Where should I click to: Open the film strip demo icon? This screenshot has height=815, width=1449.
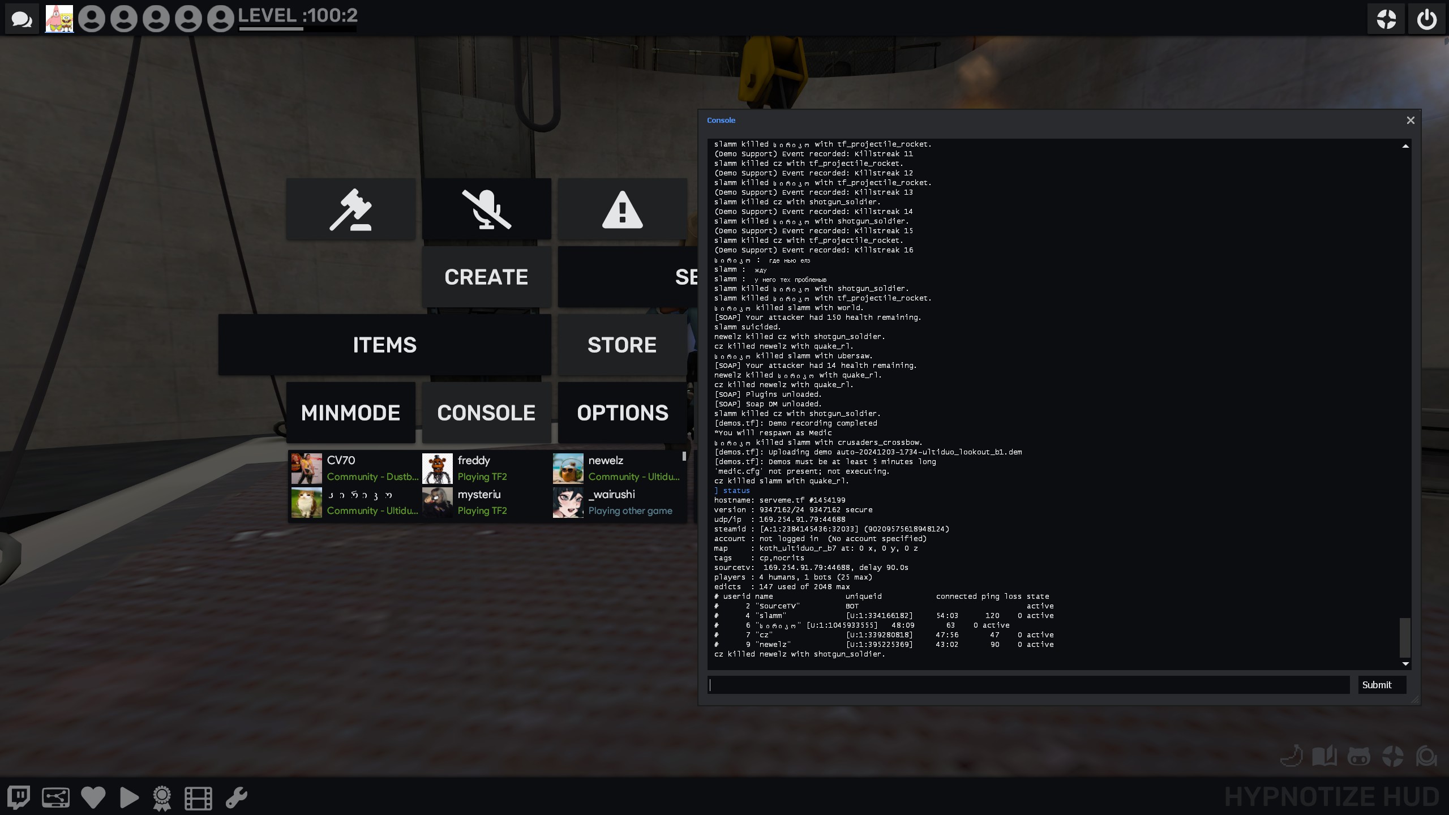198,798
